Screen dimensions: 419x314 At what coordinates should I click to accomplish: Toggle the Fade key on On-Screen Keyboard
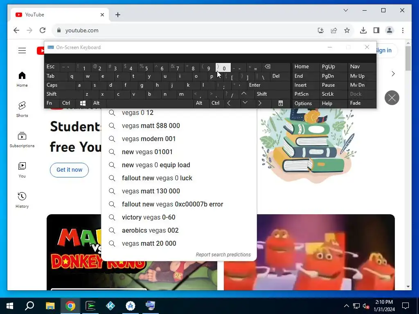click(361, 103)
